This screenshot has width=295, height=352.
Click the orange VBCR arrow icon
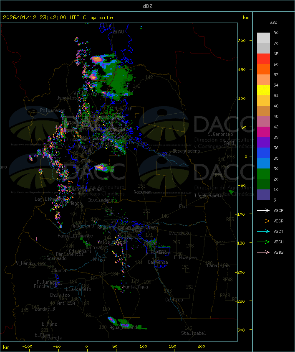tap(263, 221)
